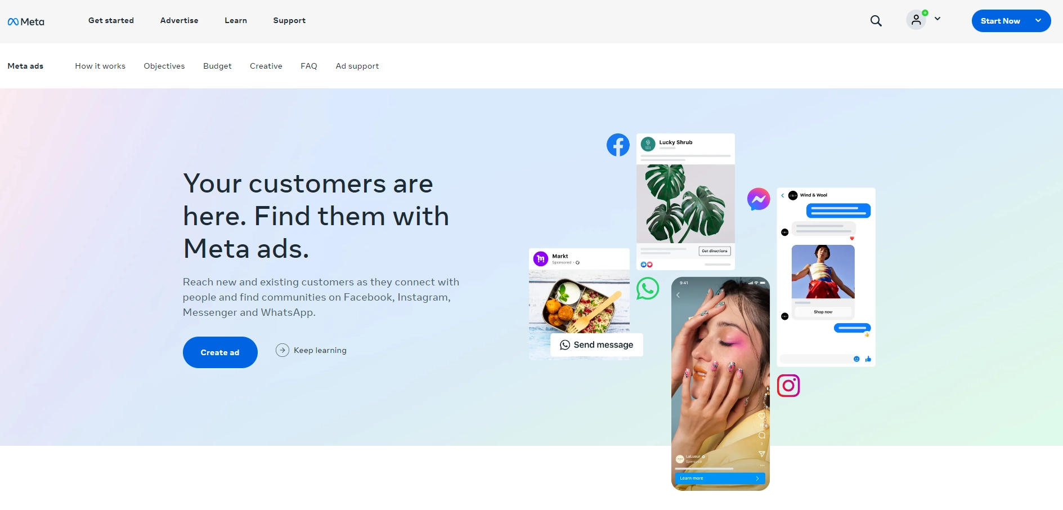Click the WhatsApp logo icon
Screen dimensions: 1063x510
tap(648, 288)
